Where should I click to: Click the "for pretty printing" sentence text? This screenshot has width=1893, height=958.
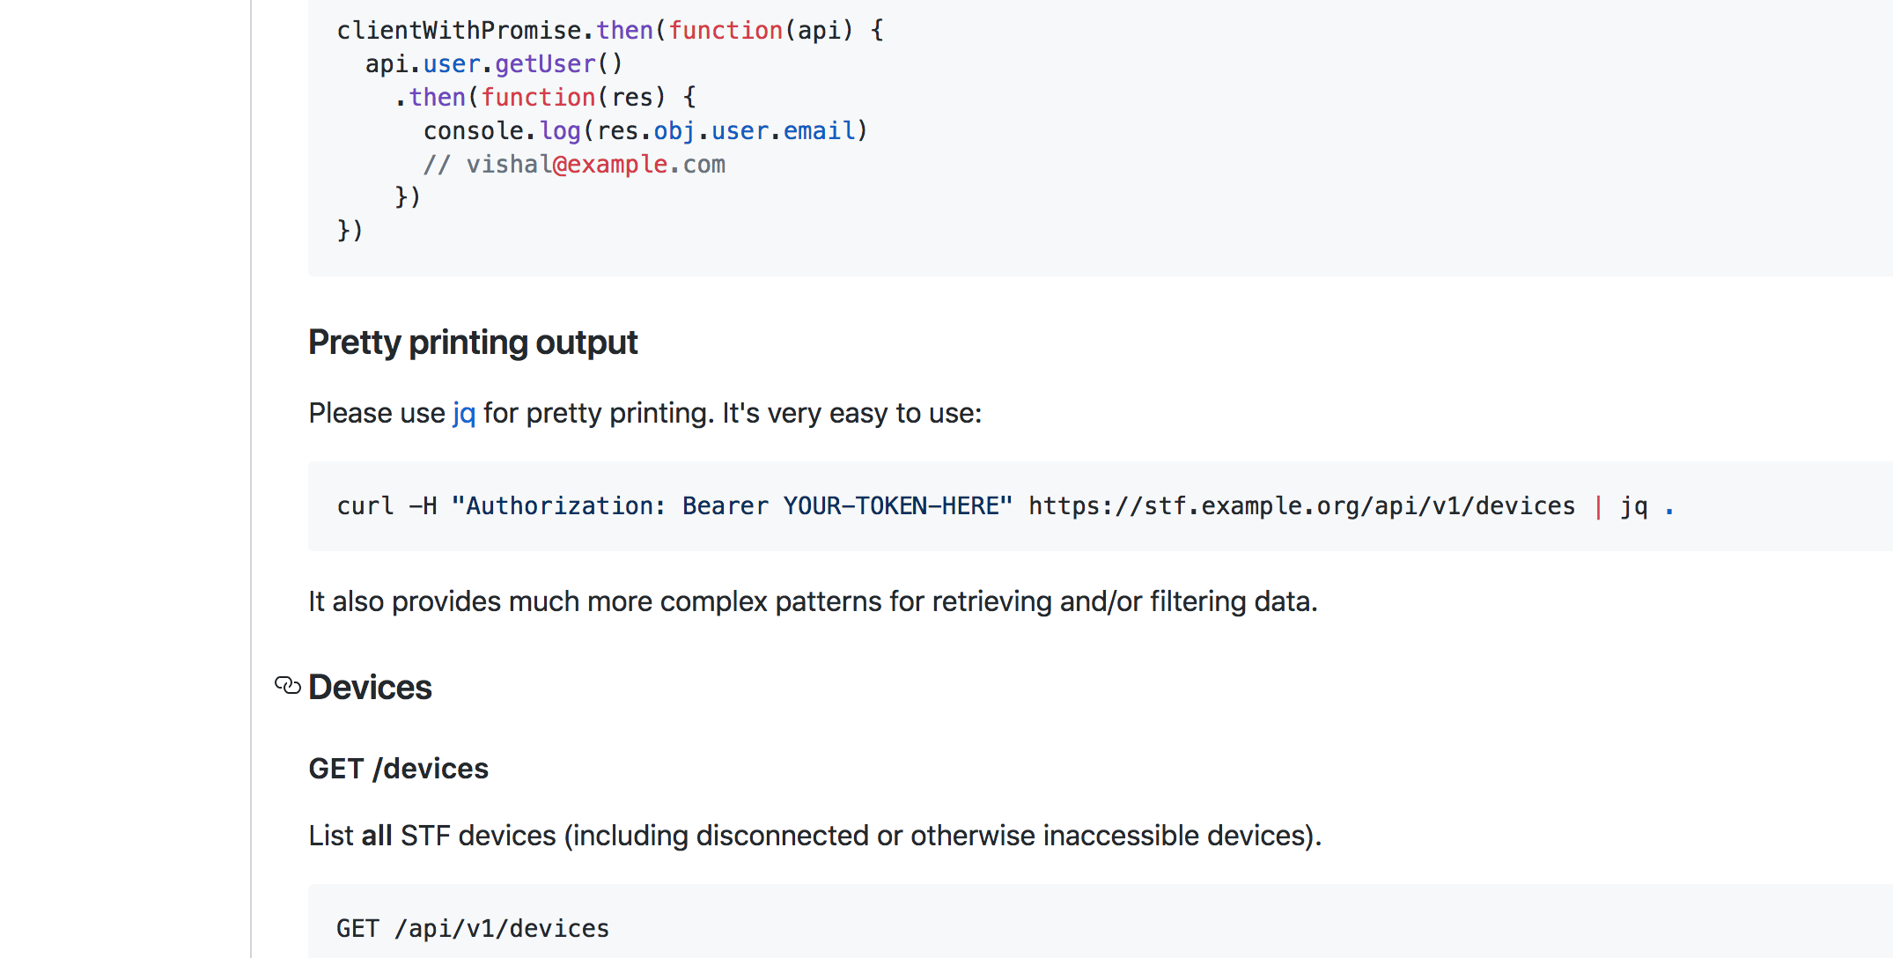[599, 413]
